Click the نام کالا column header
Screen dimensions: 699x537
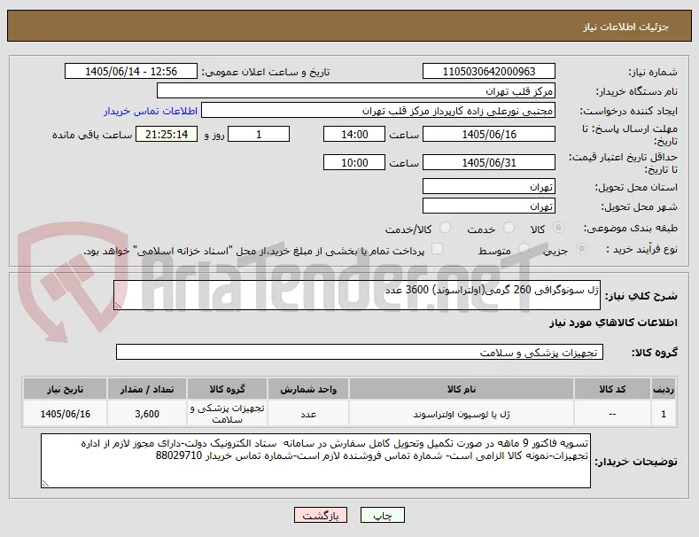pyautogui.click(x=462, y=389)
